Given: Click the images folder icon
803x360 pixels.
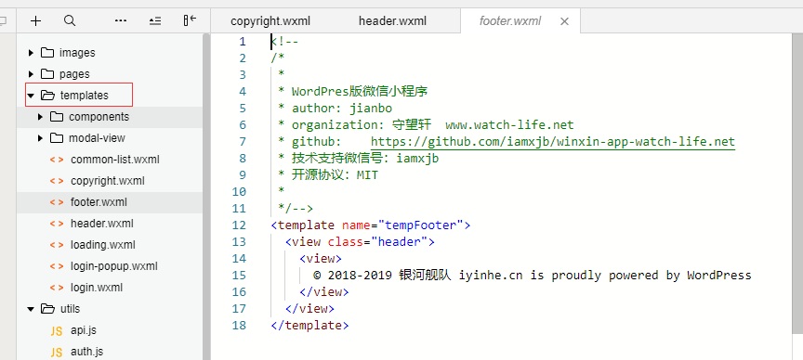Looking at the screenshot, I should (47, 53).
